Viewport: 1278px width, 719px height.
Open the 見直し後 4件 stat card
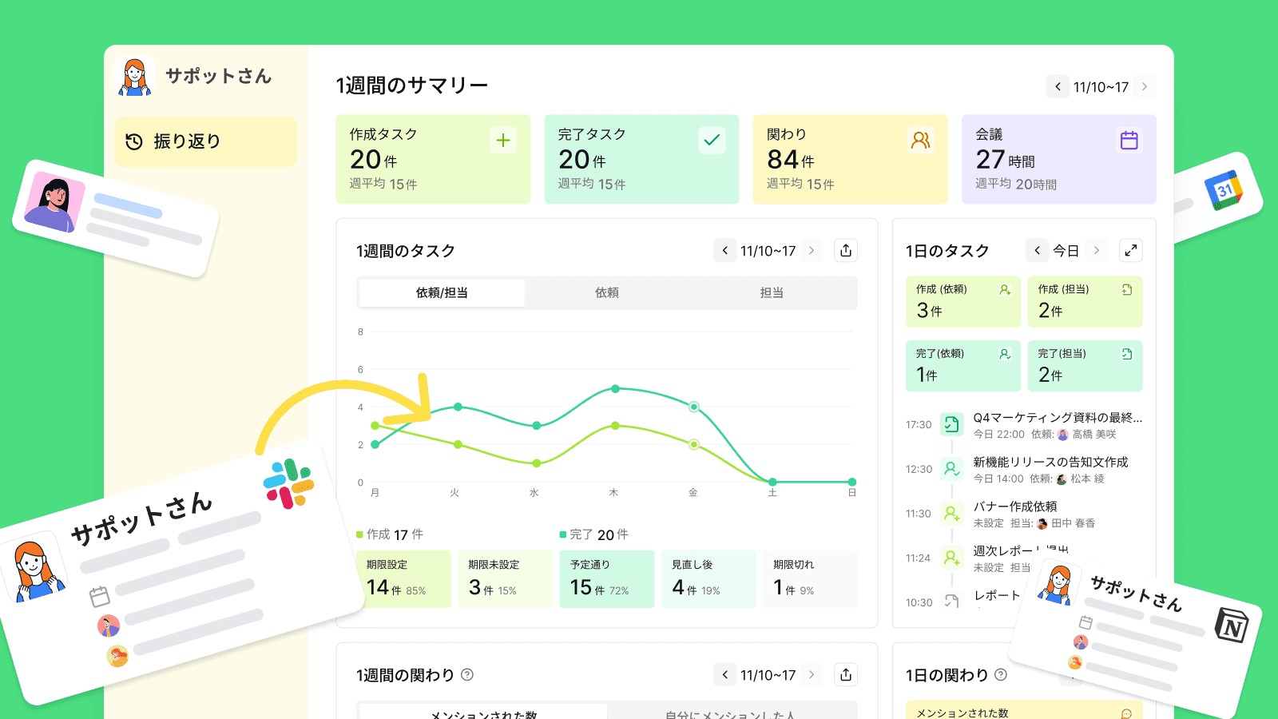pyautogui.click(x=708, y=579)
